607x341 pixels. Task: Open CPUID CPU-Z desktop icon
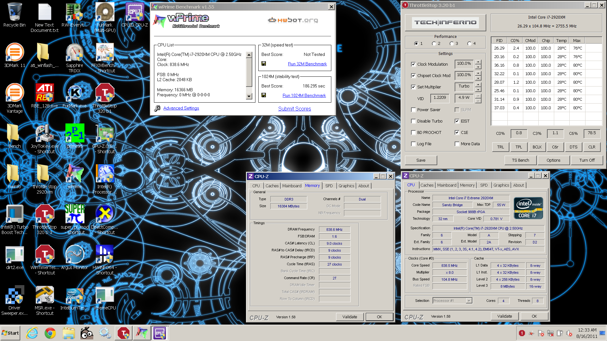pyautogui.click(x=135, y=15)
